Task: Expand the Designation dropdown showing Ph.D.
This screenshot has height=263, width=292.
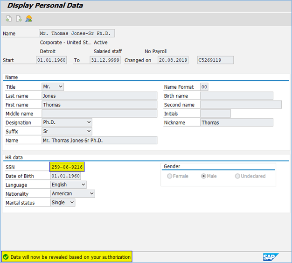Action: coord(67,122)
